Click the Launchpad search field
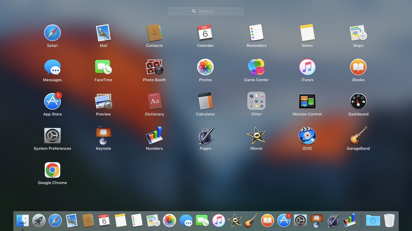The height and width of the screenshot is (231, 412). (206, 11)
